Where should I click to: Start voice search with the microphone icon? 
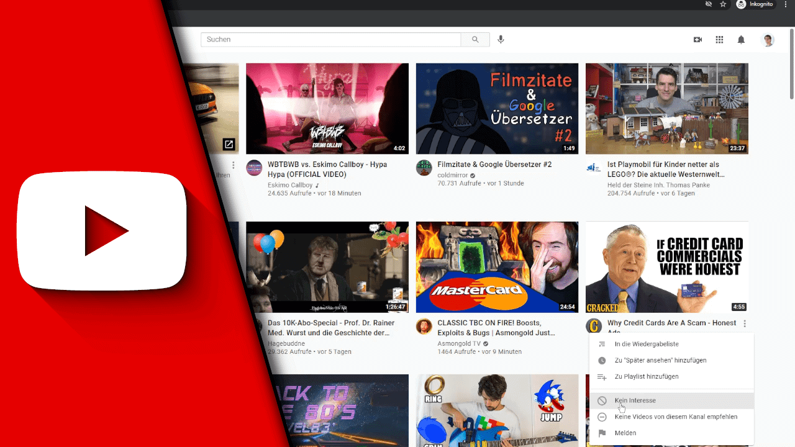[x=501, y=39]
